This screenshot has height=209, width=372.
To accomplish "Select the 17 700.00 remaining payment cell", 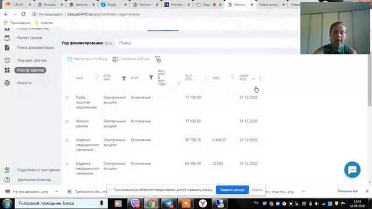I will coord(193,98).
